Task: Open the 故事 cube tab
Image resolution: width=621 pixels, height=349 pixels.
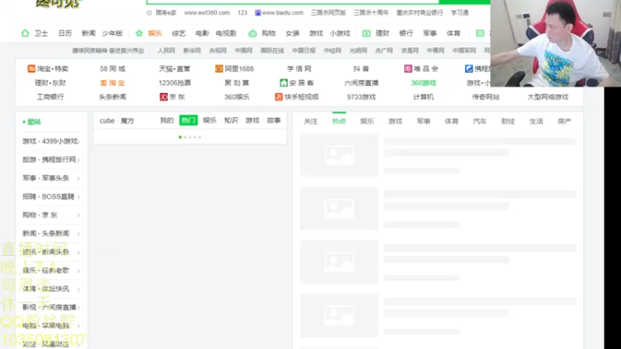Action: (x=274, y=120)
